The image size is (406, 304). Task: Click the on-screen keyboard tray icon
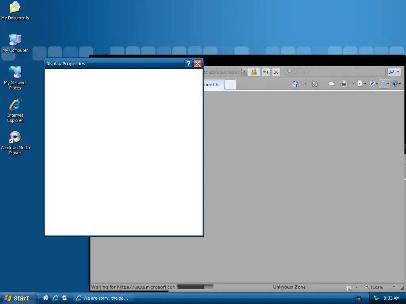pos(358,298)
